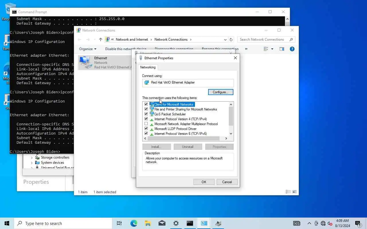Click Search Network Connections field
This screenshot has width=367, height=229.
(x=266, y=40)
